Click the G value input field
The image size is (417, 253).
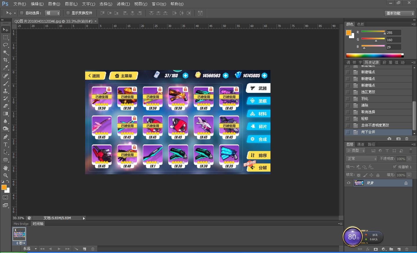pos(394,40)
